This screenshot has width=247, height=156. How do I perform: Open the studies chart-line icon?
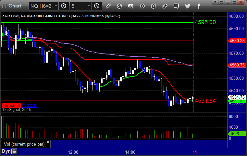(119, 6)
